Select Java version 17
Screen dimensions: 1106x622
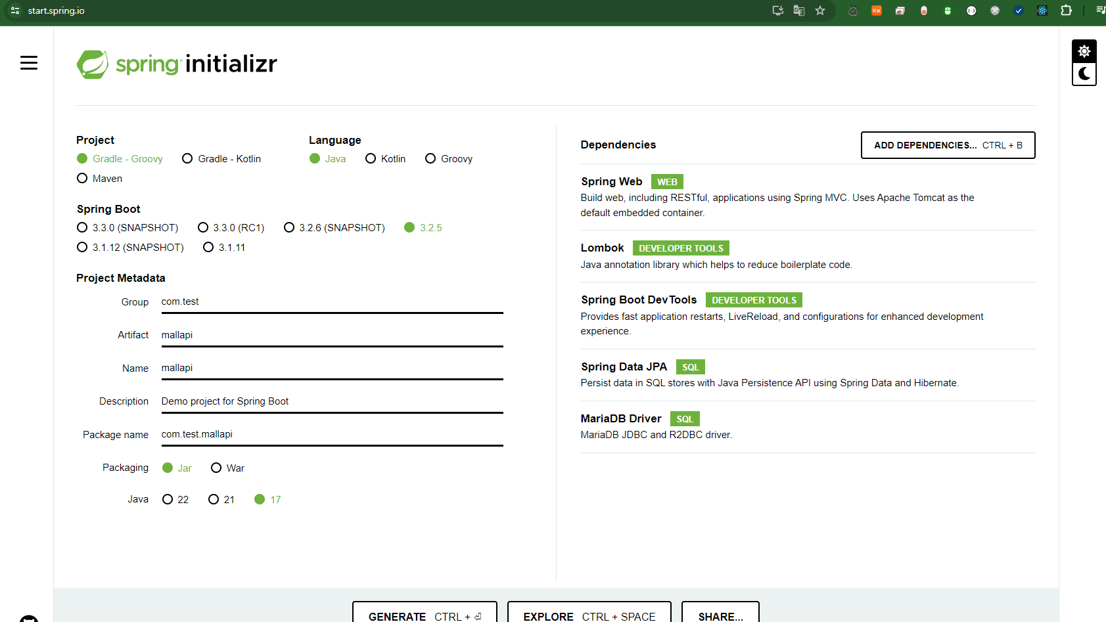pos(267,500)
